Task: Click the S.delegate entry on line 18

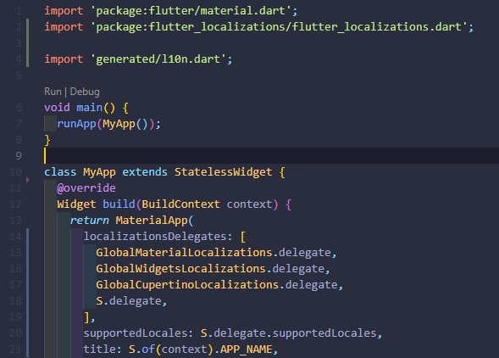Action: [129, 301]
